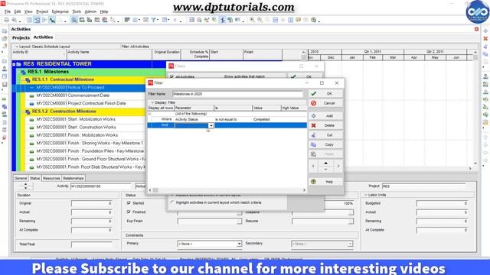
Task: Click Cancel in the Filter dialog
Action: click(325, 103)
